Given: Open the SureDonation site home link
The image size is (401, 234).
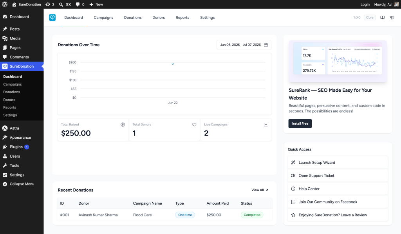Looking at the screenshot, I should pos(26,4).
